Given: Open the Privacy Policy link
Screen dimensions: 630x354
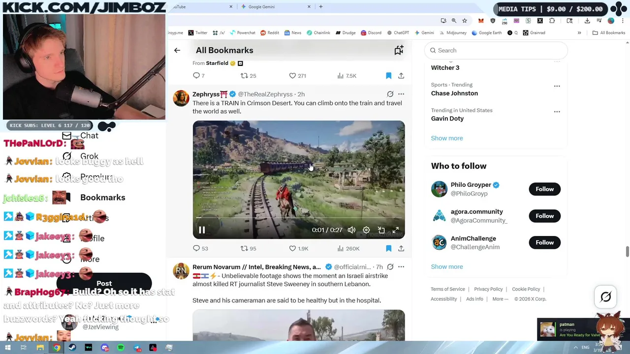Looking at the screenshot, I should (488, 289).
